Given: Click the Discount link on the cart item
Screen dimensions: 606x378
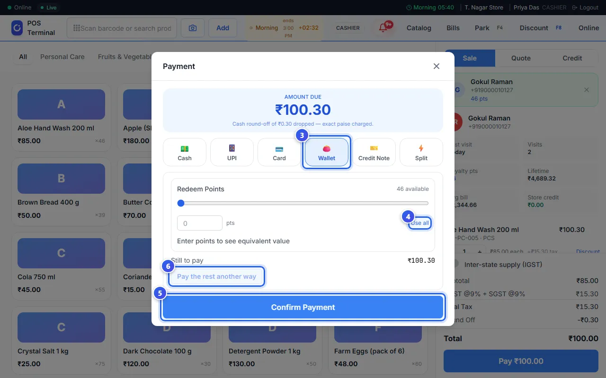Looking at the screenshot, I should 588,251.
